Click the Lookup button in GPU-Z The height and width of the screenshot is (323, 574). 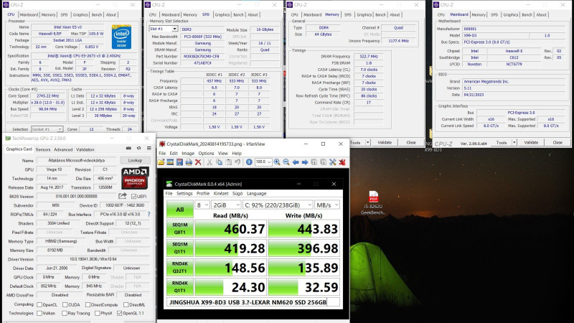point(135,160)
